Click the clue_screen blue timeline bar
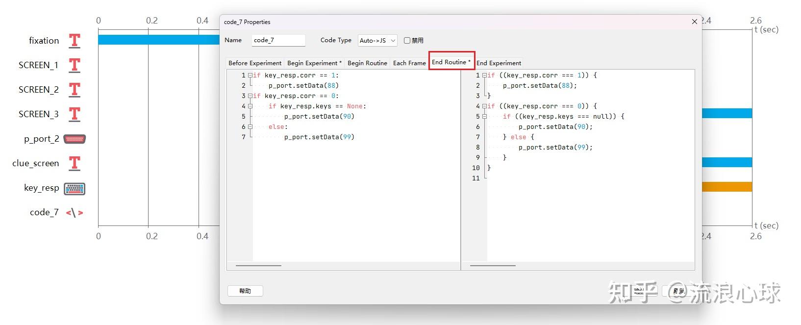This screenshot has height=325, width=801. (726, 162)
